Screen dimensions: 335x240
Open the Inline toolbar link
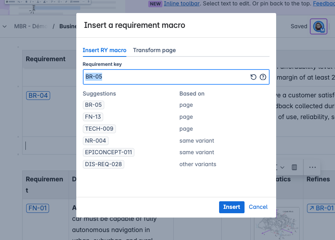click(182, 4)
